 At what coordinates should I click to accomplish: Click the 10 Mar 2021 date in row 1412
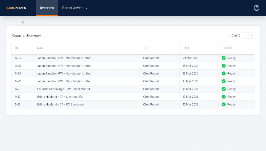(x=190, y=97)
